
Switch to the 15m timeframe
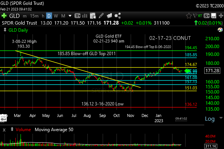coord(34,16)
